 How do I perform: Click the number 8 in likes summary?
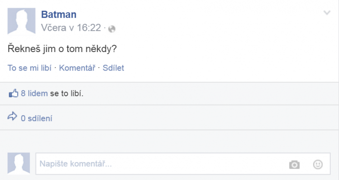coord(23,93)
